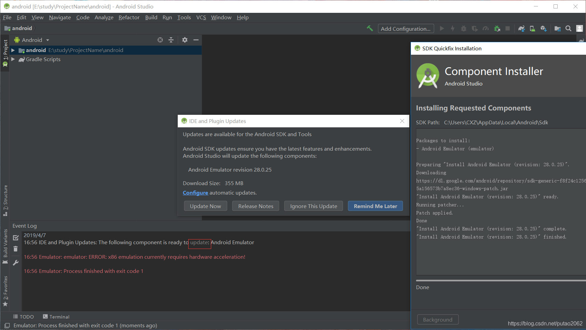Click the SDK Path value text
Screen dimensions: 586x330
click(496, 122)
